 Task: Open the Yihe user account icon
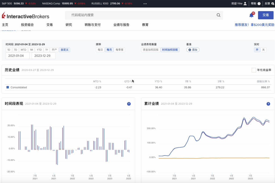(x=245, y=3)
